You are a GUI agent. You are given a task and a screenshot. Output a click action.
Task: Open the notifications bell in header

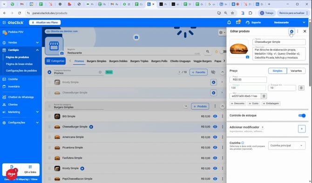click(229, 22)
